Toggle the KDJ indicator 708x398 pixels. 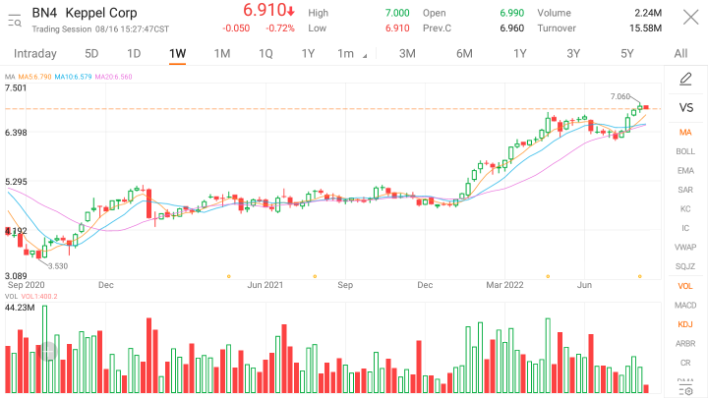point(685,324)
